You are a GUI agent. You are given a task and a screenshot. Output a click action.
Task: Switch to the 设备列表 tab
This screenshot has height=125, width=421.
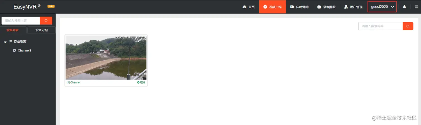tap(13, 30)
